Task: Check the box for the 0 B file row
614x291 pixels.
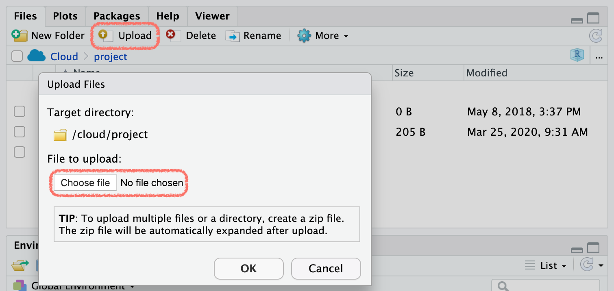Action: 20,111
